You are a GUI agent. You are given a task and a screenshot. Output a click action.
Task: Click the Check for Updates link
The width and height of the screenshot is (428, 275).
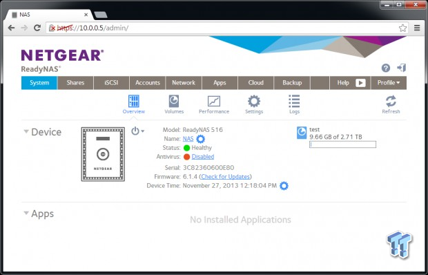point(226,176)
